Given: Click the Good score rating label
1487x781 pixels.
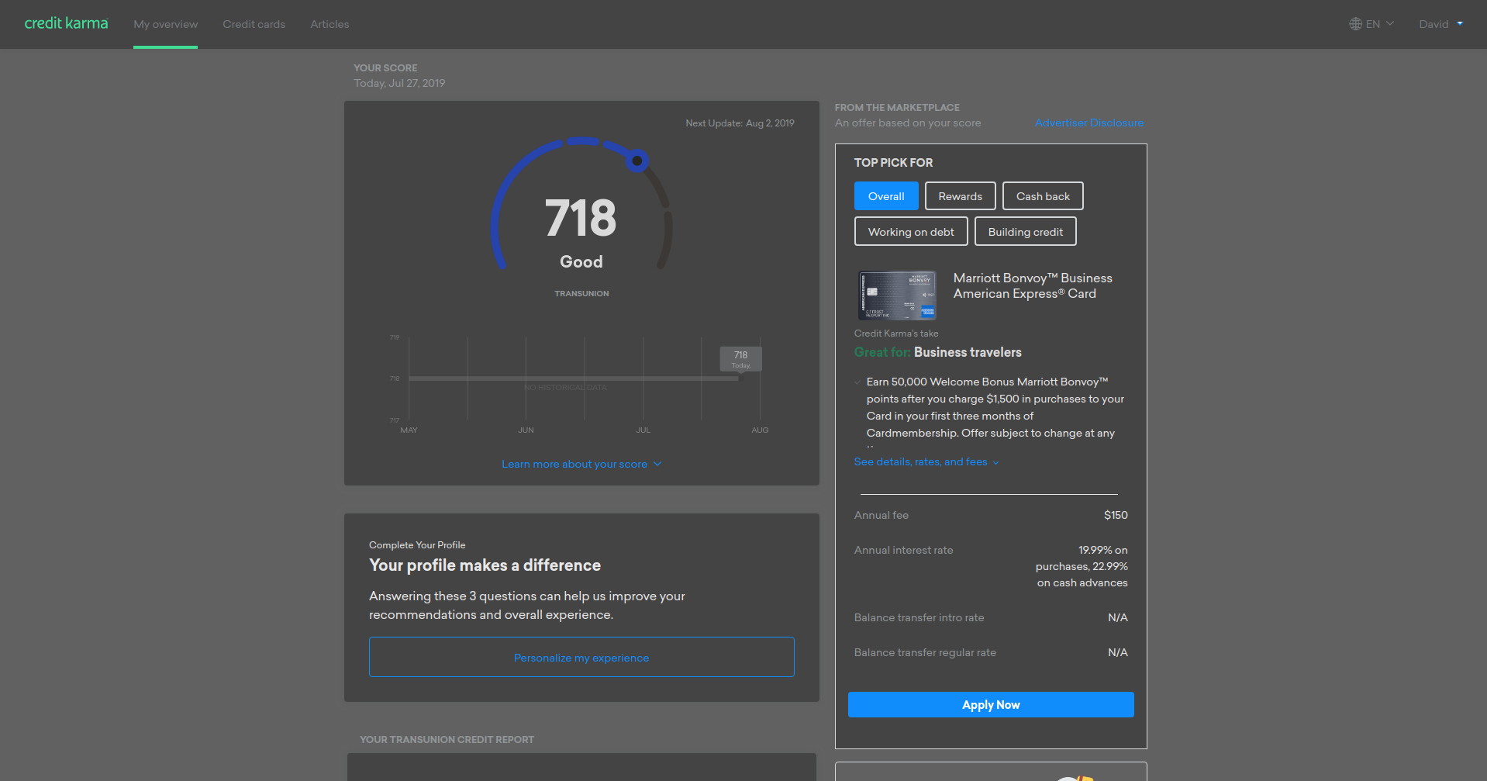Looking at the screenshot, I should 581,262.
